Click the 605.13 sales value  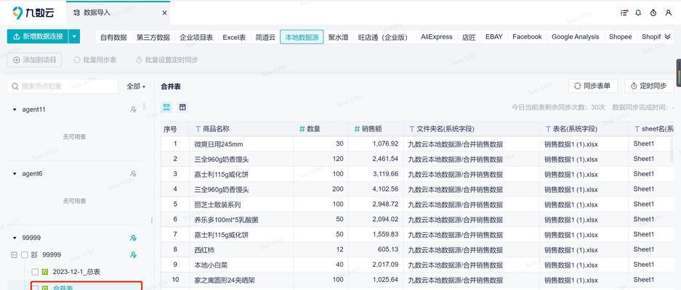point(388,249)
